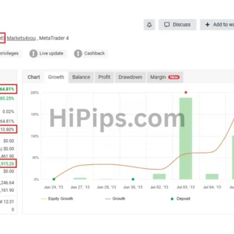Click the tall Jul 03 '13 green bar
Screen dimensions: 234x234
185,139
